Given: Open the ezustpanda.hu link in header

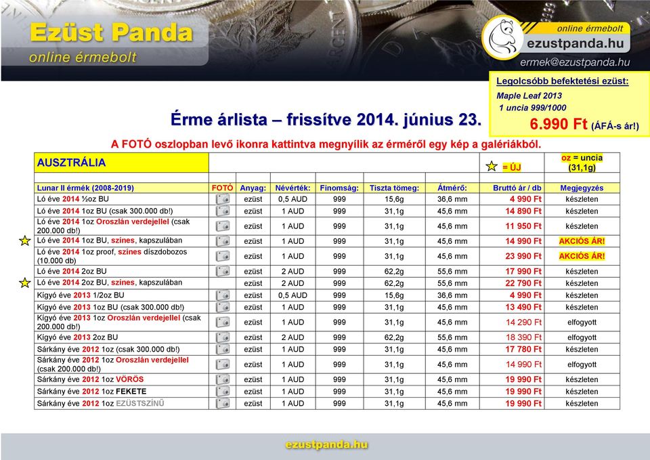Looking at the screenshot, I should coord(576,43).
